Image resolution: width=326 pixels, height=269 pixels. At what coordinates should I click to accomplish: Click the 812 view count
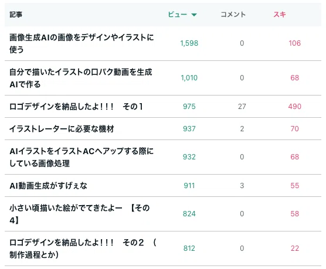[189, 248]
